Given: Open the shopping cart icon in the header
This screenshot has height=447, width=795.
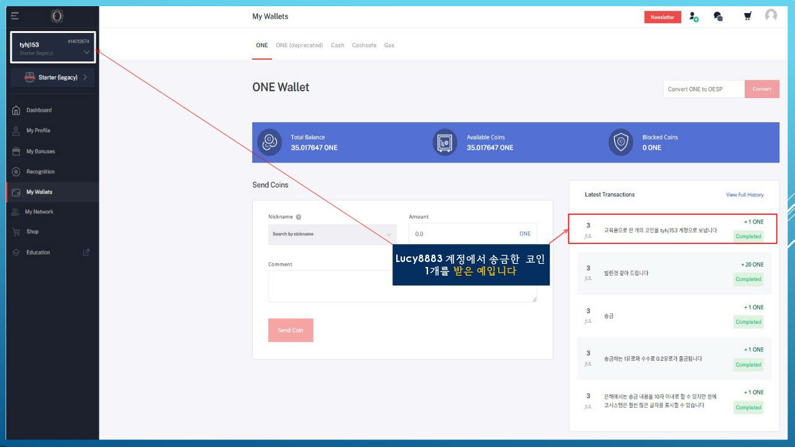Looking at the screenshot, I should 747,17.
